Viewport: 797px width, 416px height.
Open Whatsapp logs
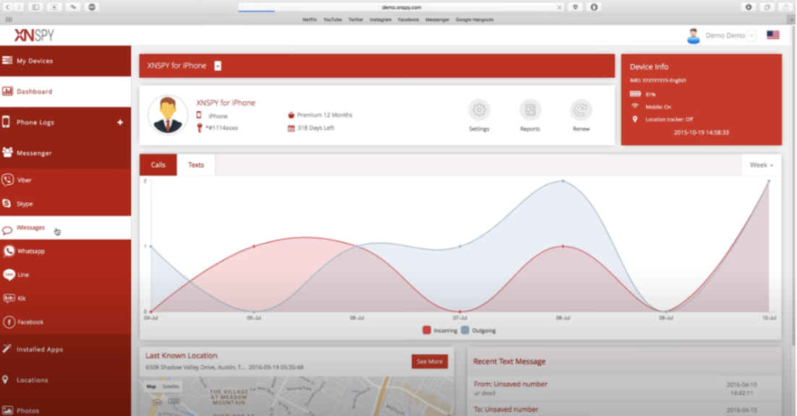[65, 251]
